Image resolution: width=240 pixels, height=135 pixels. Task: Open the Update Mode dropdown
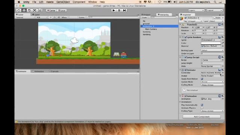click(x=212, y=82)
